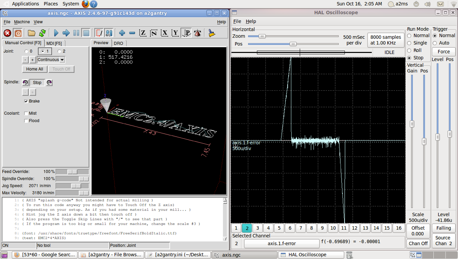Open File menu in AXIS window
The image size is (458, 259).
pyautogui.click(x=7, y=22)
